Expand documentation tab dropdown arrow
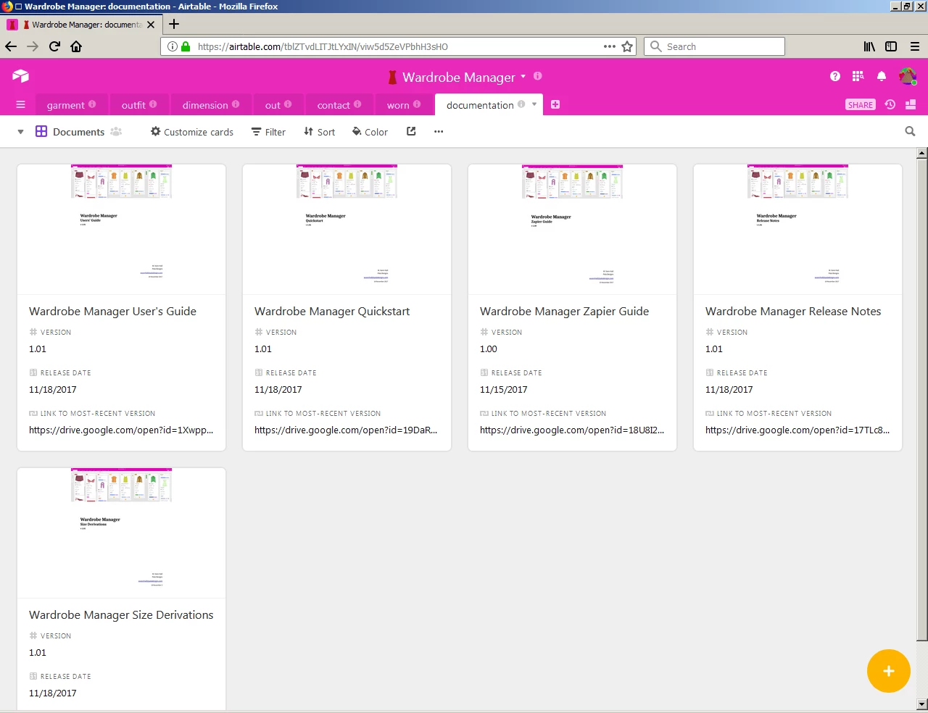Screen dimensions: 928x713 tap(534, 104)
